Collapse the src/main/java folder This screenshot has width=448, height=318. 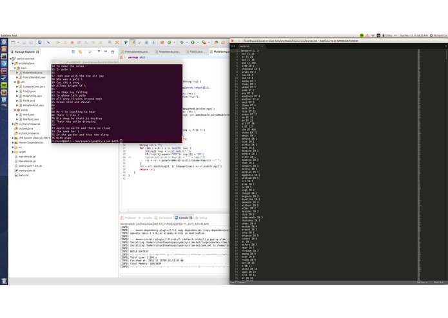click(13, 63)
